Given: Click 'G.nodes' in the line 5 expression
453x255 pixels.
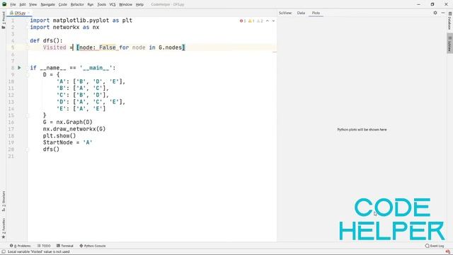Looking at the screenshot, I should pyautogui.click(x=170, y=47).
